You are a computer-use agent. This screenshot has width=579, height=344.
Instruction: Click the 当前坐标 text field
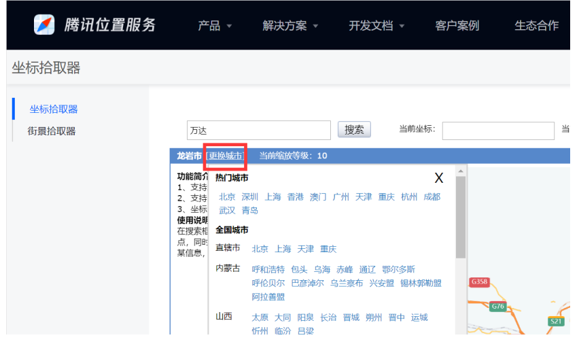(x=497, y=131)
